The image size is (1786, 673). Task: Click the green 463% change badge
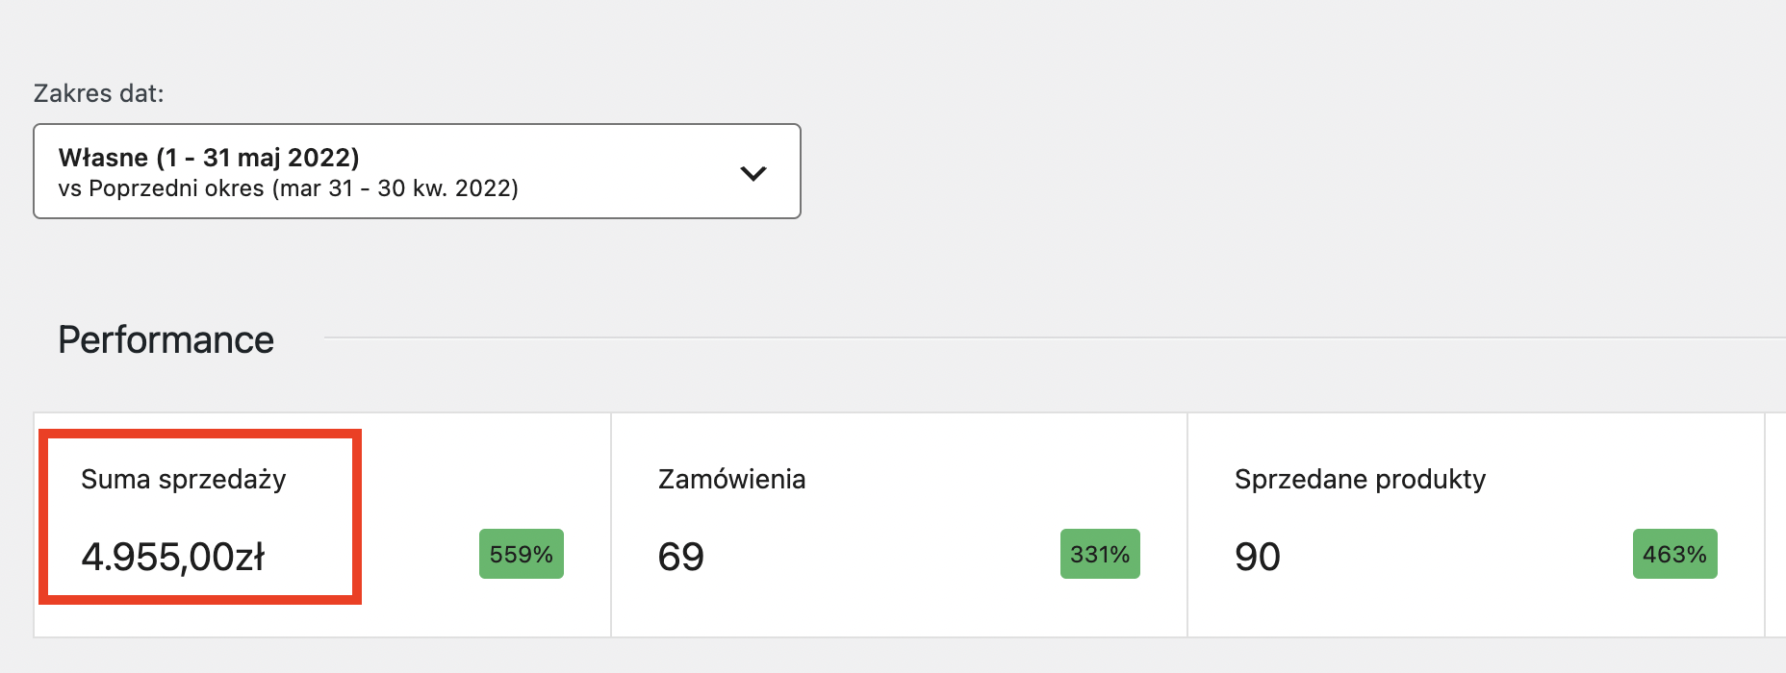tap(1674, 554)
